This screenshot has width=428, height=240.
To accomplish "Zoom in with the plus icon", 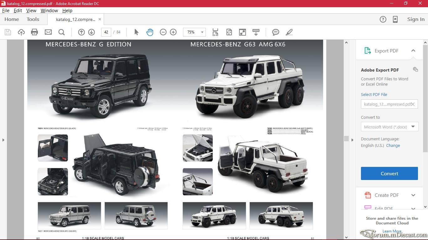I will point(173,32).
